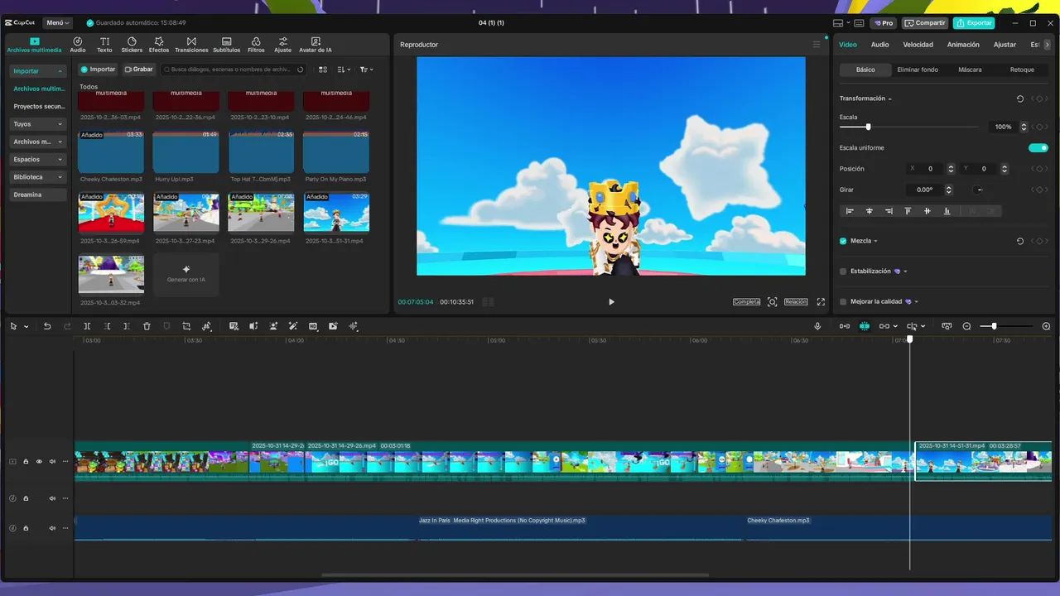Screen dimensions: 1060x596
Task: Click the Grabar button
Action: [x=139, y=70]
